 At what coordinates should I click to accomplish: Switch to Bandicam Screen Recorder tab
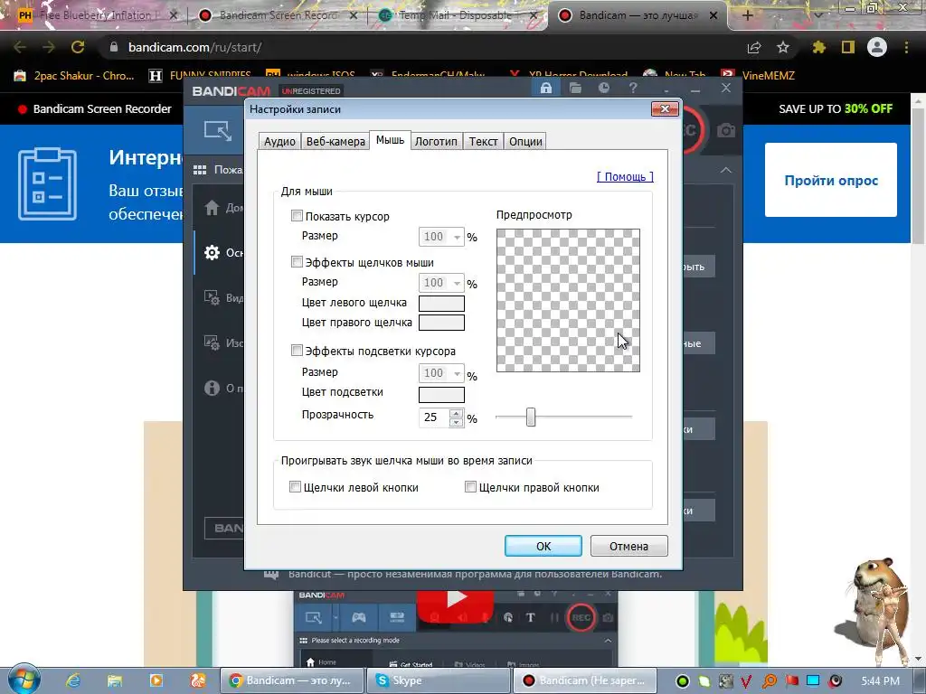tap(279, 15)
